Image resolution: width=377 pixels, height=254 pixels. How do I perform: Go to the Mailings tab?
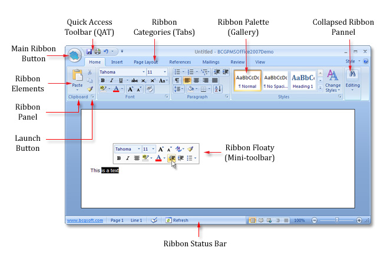211,62
